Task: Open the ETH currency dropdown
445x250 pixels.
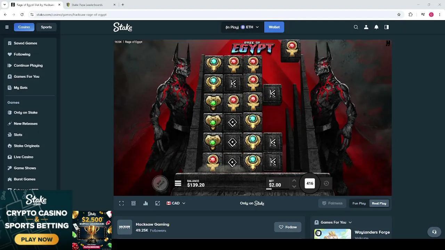Action: coord(243,27)
